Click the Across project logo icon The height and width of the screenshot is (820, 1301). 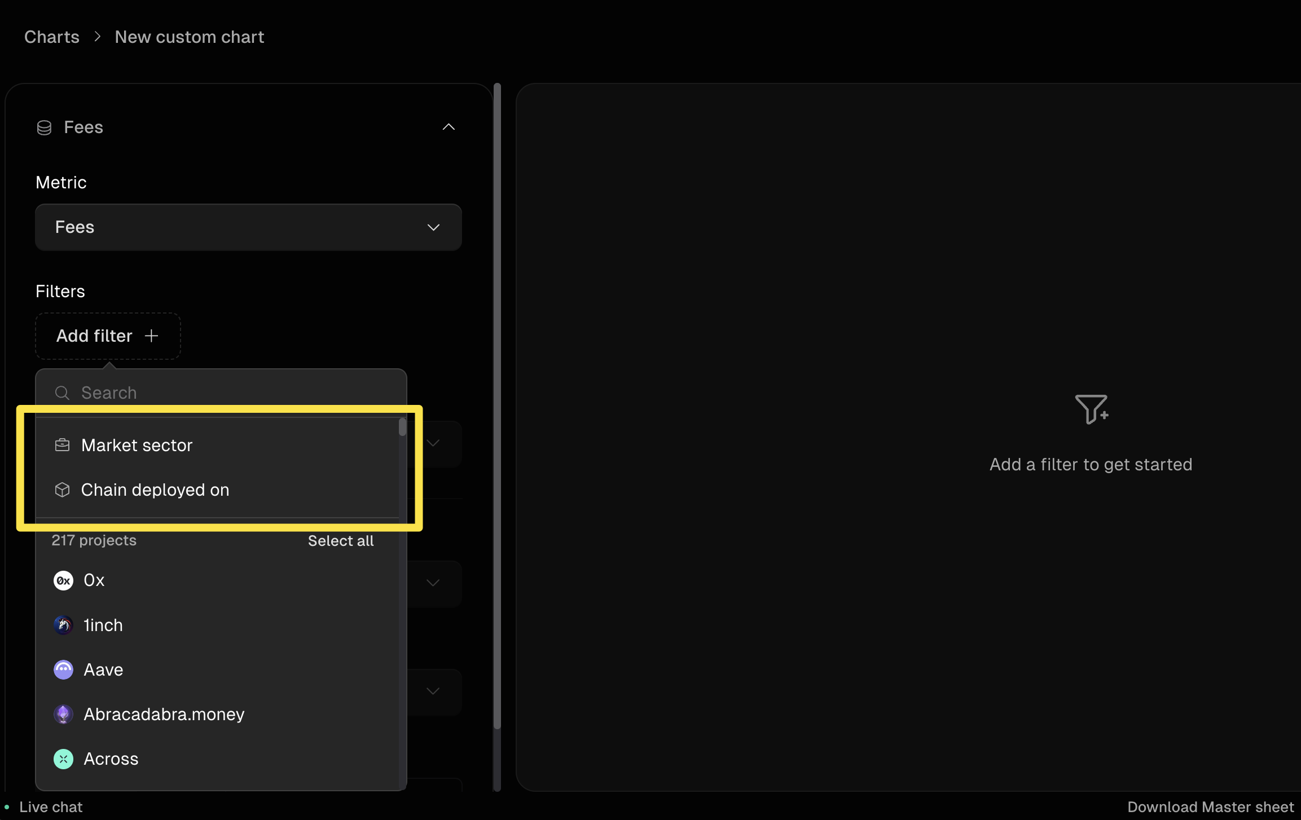click(63, 759)
